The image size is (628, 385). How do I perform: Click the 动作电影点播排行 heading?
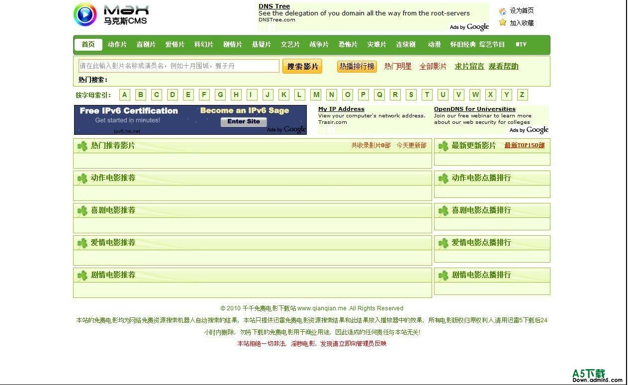481,178
